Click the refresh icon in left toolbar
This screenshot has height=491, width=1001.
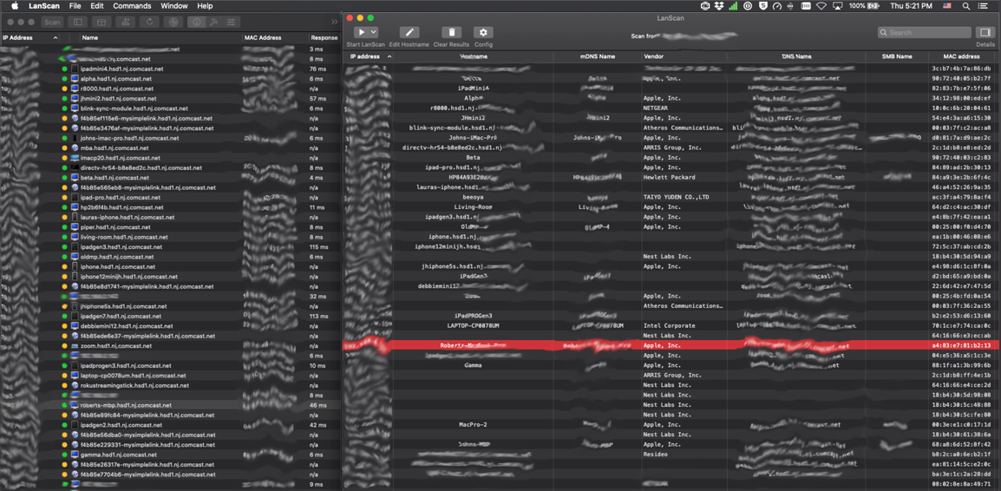tap(149, 22)
